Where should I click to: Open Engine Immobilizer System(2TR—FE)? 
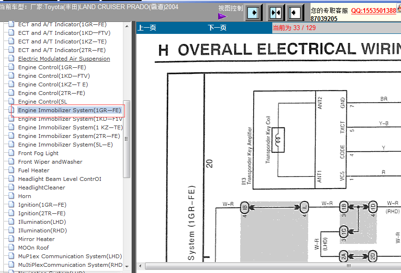click(69, 136)
